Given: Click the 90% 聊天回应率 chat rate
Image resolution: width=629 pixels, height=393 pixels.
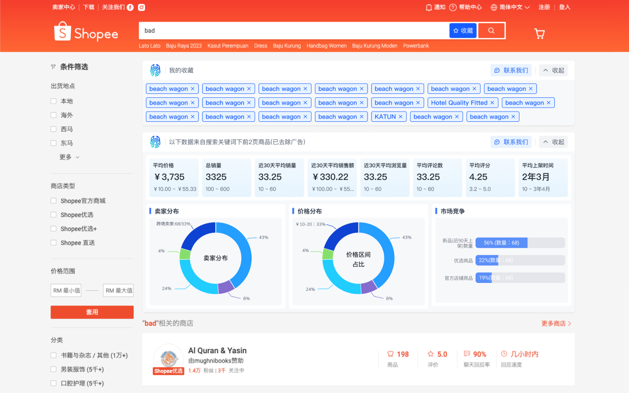Looking at the screenshot, I should [477, 359].
